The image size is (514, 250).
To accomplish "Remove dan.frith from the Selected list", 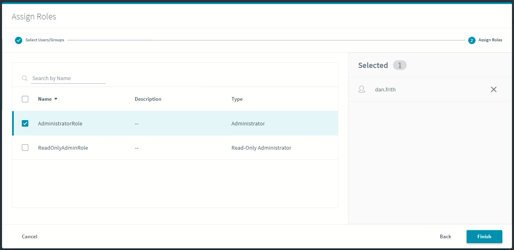I will pyautogui.click(x=494, y=89).
